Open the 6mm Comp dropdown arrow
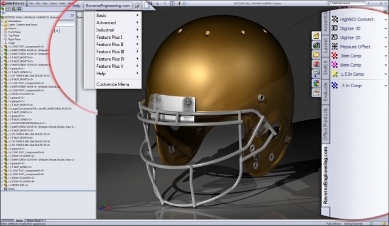389x226 pixels. pos(386,65)
